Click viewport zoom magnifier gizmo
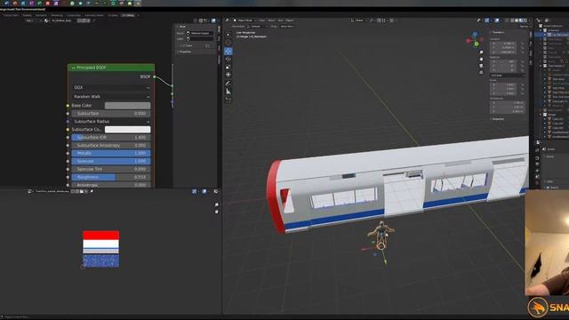 (481, 53)
